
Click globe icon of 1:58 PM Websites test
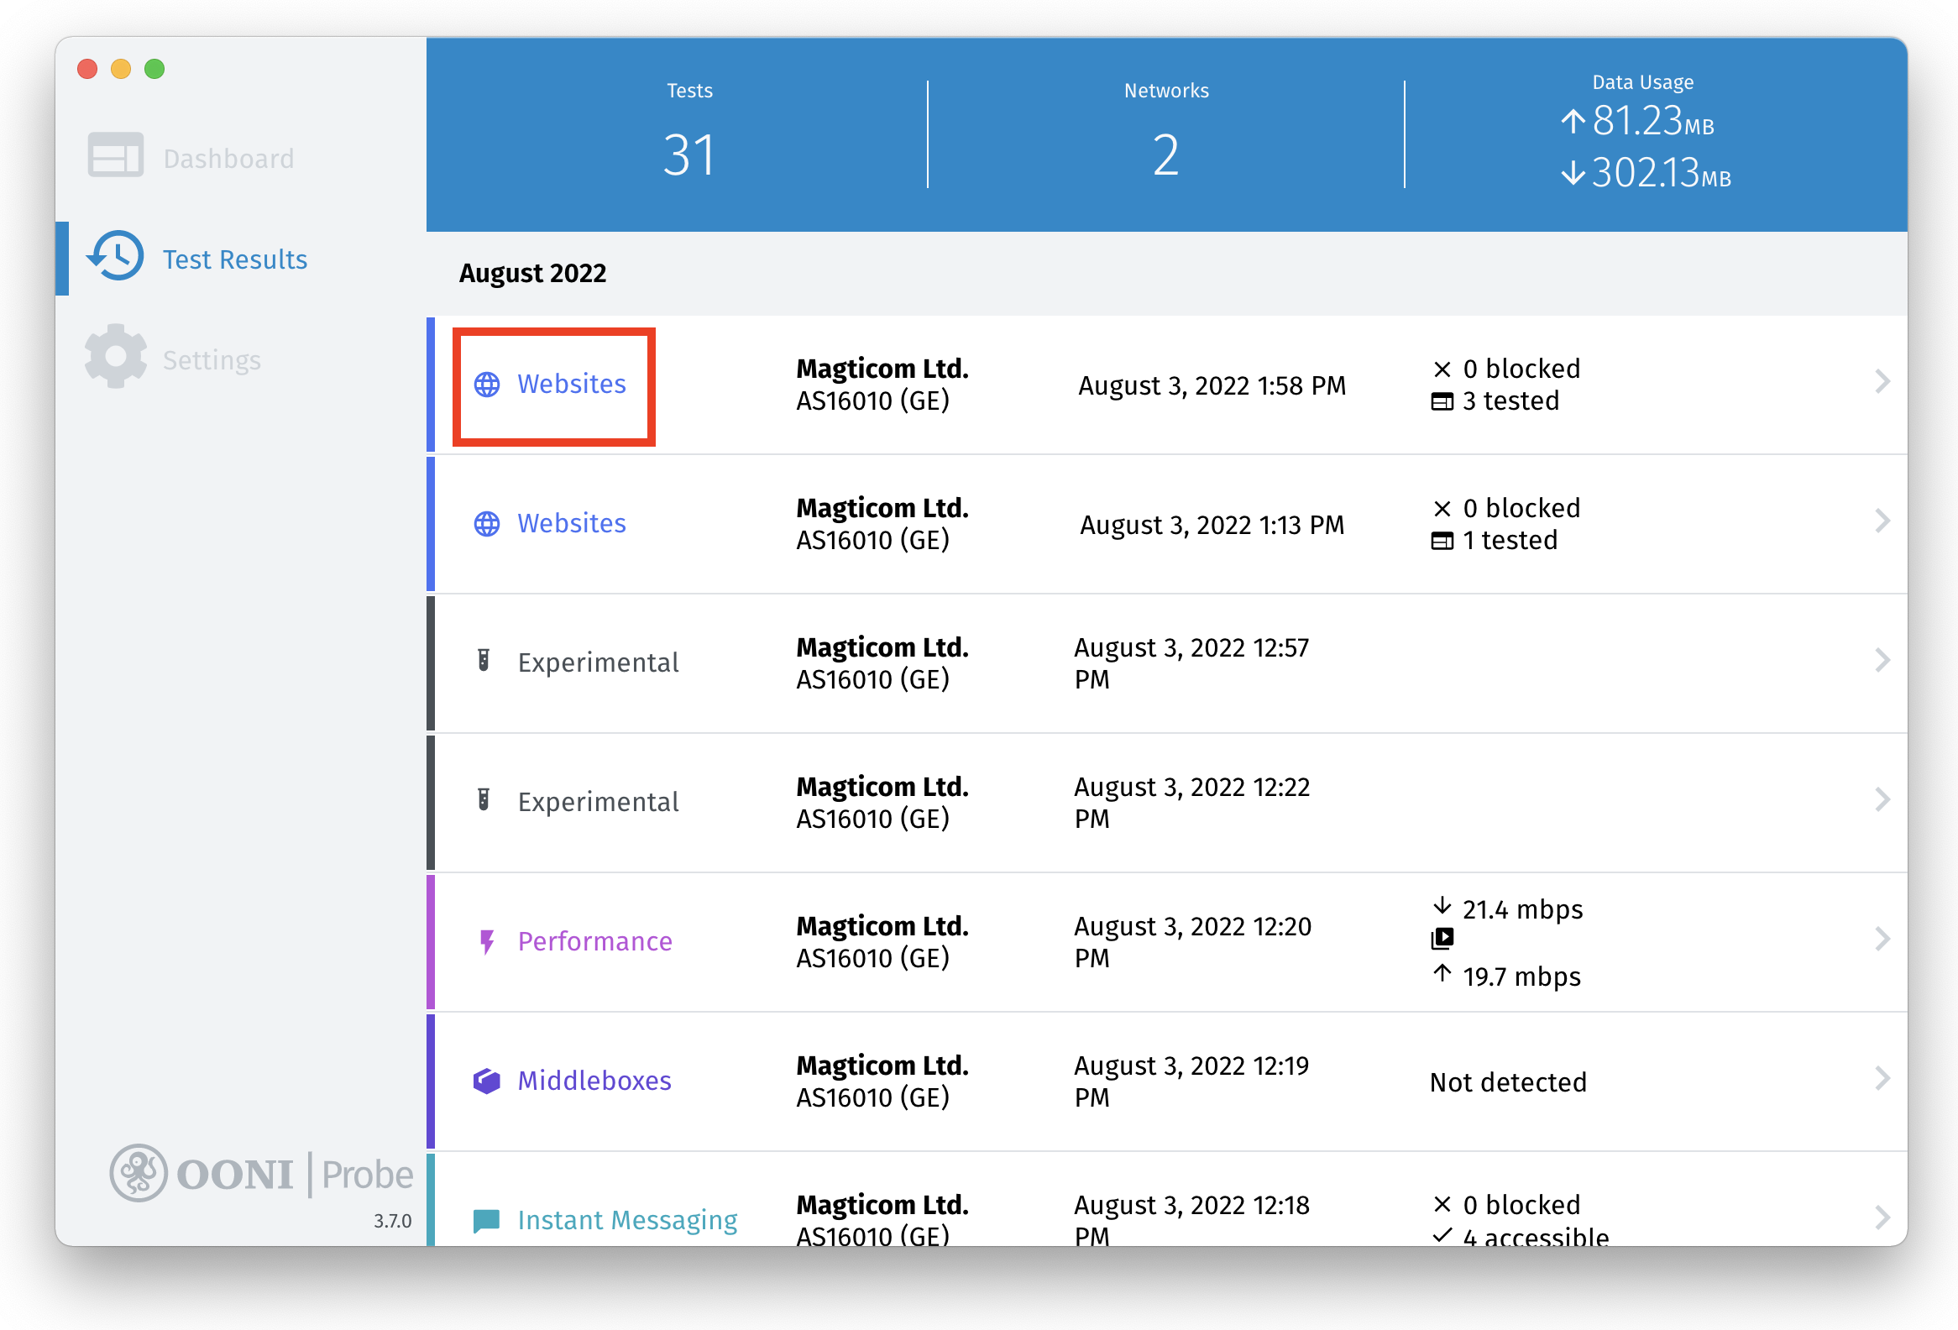pyautogui.click(x=487, y=385)
